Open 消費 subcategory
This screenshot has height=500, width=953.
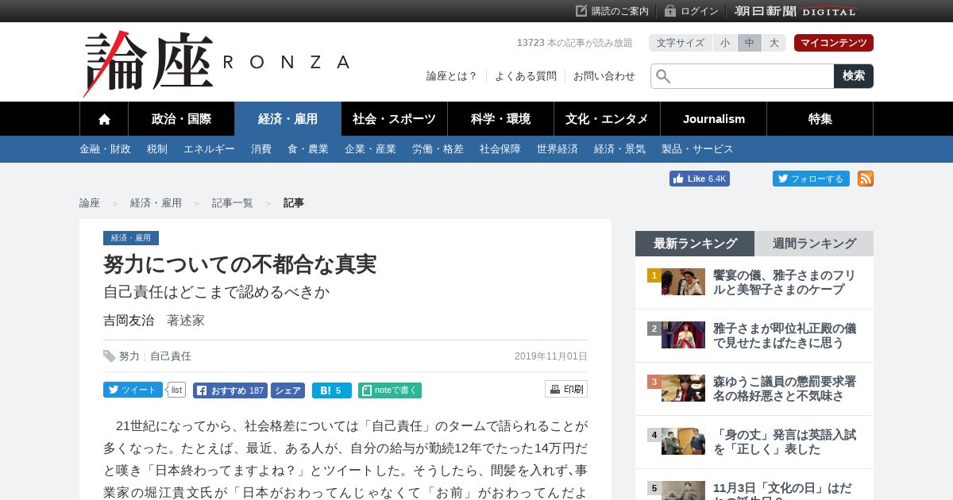point(261,149)
